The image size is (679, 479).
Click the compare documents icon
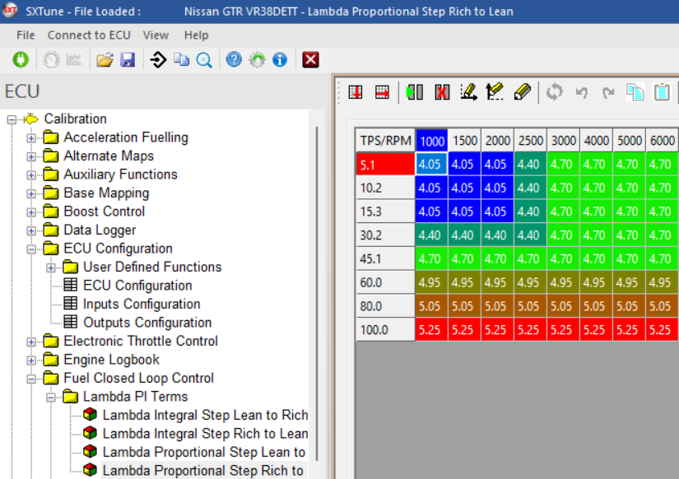pyautogui.click(x=181, y=59)
